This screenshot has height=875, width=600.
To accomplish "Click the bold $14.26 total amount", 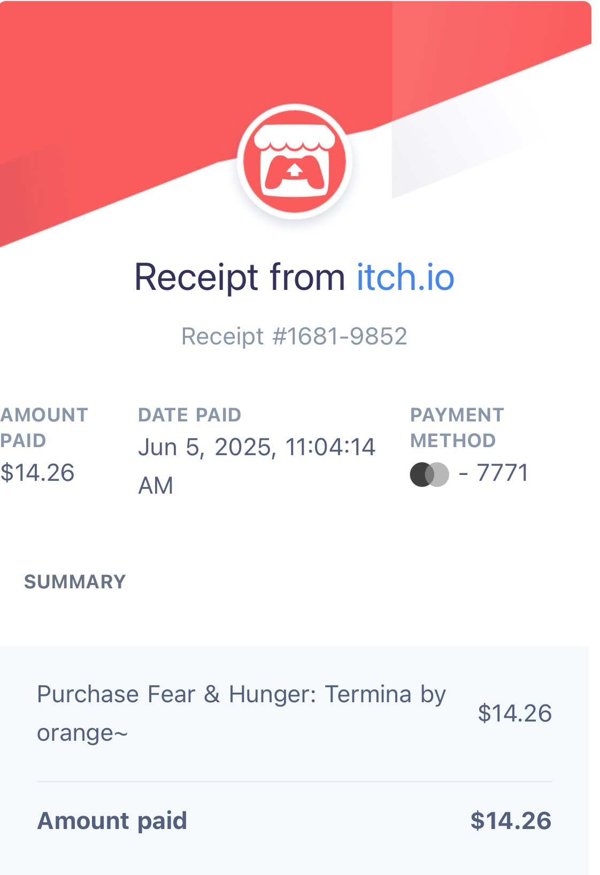I will pos(511,820).
